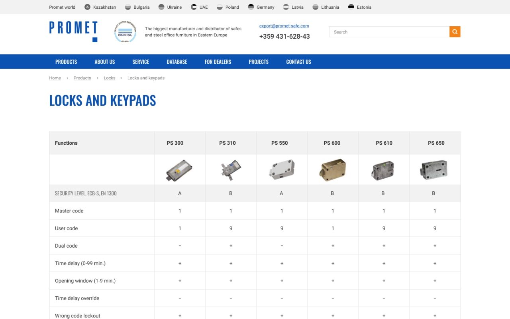
Task: Click the Ukraine flag icon
Action: (161, 7)
